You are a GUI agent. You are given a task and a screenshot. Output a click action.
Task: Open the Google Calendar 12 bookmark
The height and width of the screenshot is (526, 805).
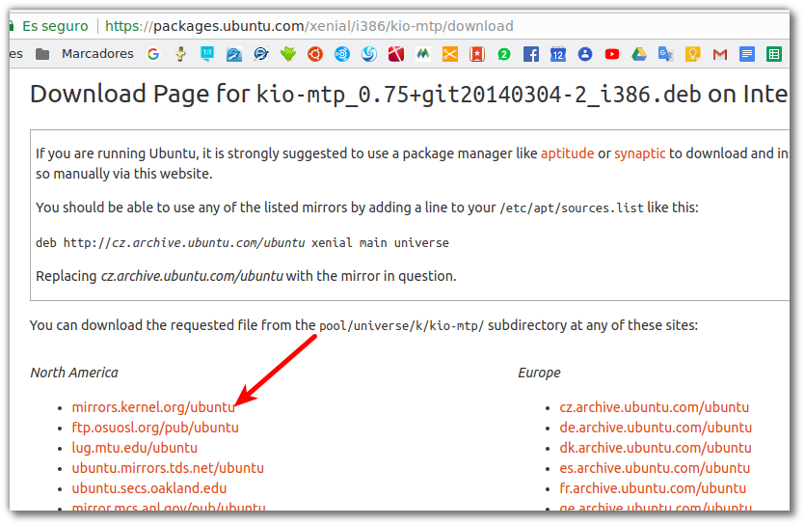(558, 54)
